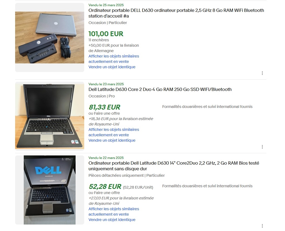The width and height of the screenshot is (285, 231).
Task: Open the options menu for the 81,33 EUR listing
Action: pyautogui.click(x=262, y=147)
